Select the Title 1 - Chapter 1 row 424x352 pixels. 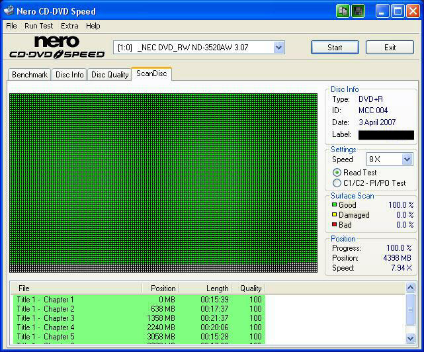point(140,300)
